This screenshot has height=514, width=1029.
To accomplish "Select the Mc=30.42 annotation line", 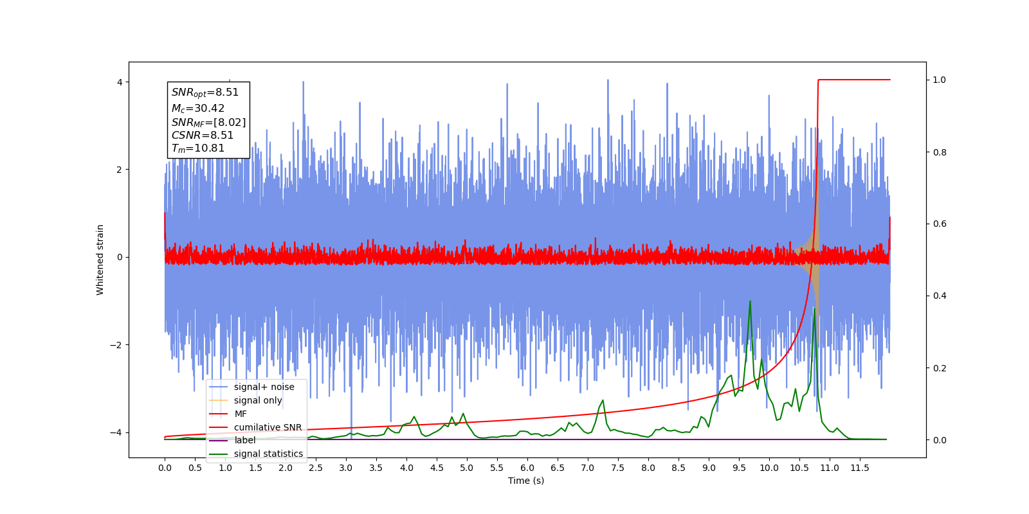I will coord(198,109).
